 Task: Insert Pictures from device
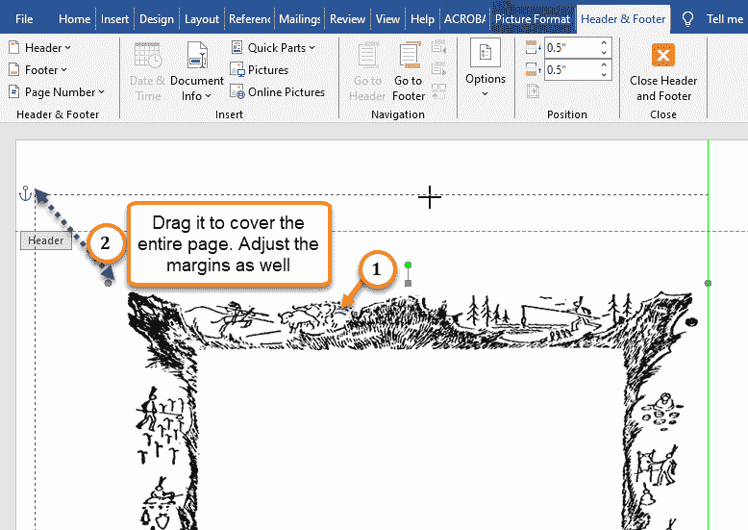coord(259,69)
